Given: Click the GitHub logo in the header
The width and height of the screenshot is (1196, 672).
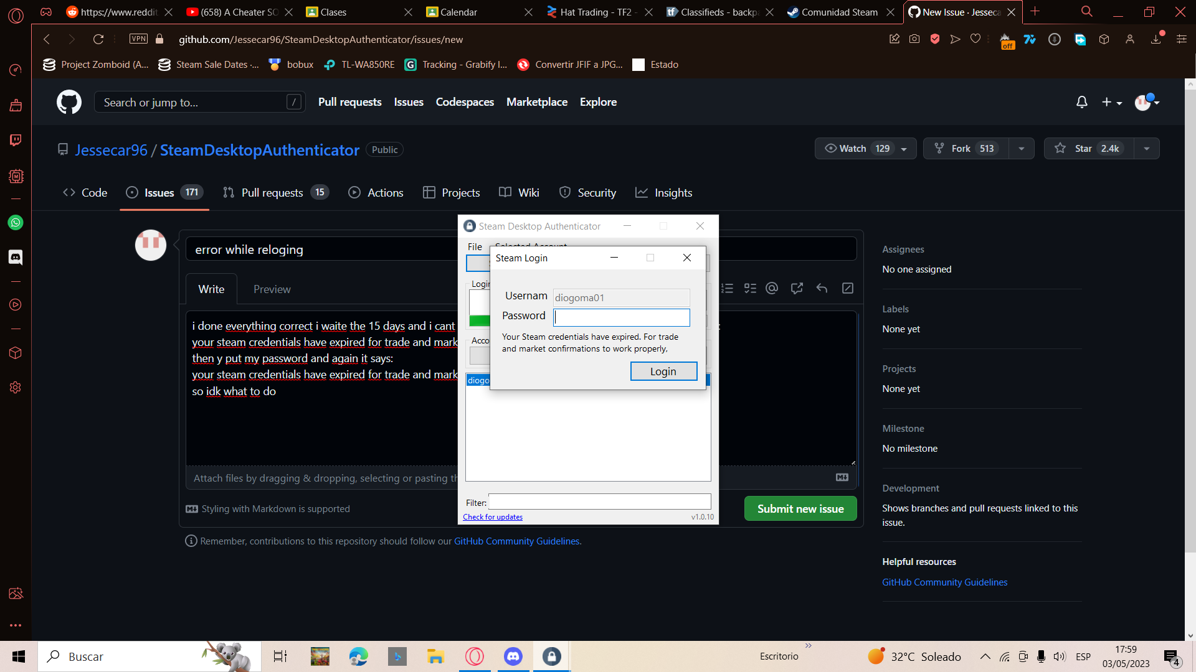Looking at the screenshot, I should pos(69,101).
